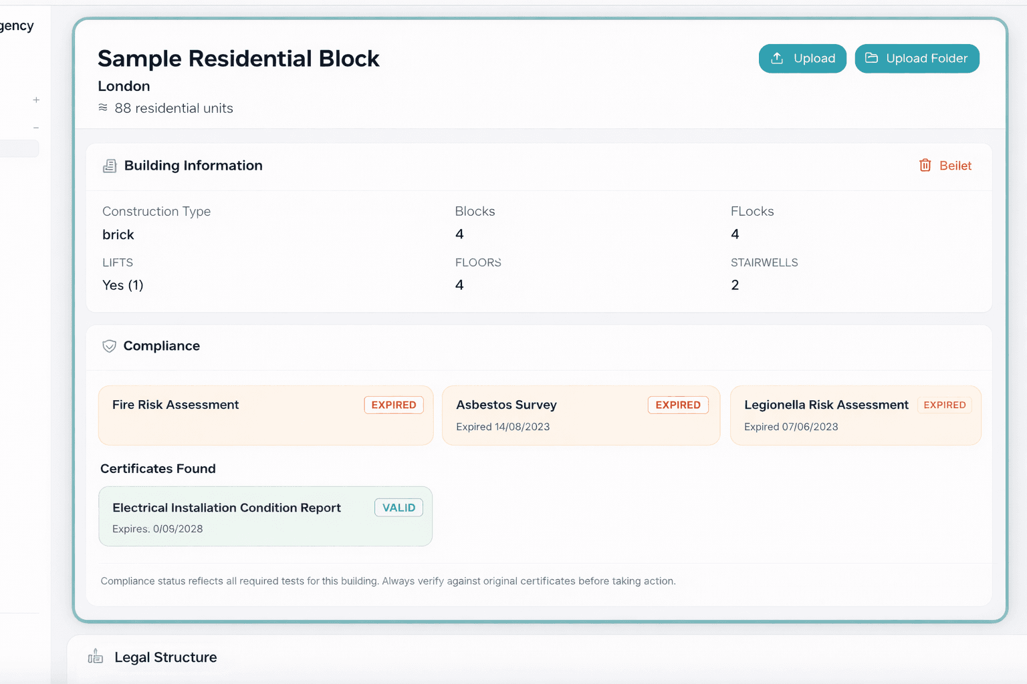Open the Legionella Risk Assessment card
1027x684 pixels.
(856, 415)
